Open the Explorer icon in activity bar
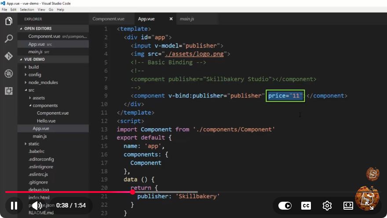This screenshot has height=218, width=387. pos(9,21)
